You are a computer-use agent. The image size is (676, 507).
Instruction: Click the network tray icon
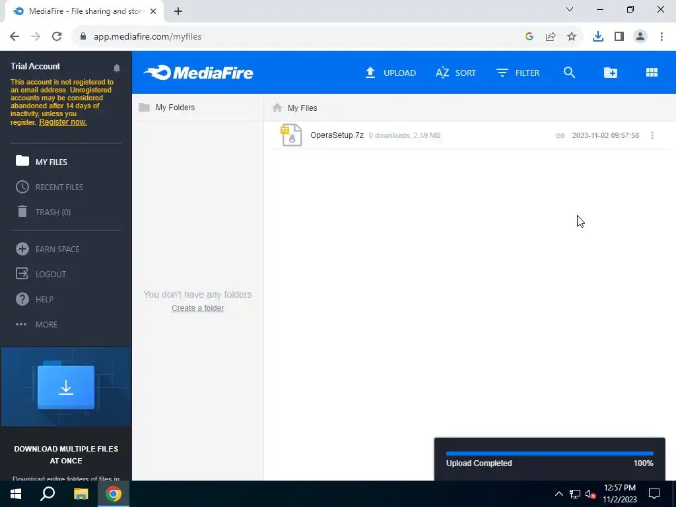(575, 494)
